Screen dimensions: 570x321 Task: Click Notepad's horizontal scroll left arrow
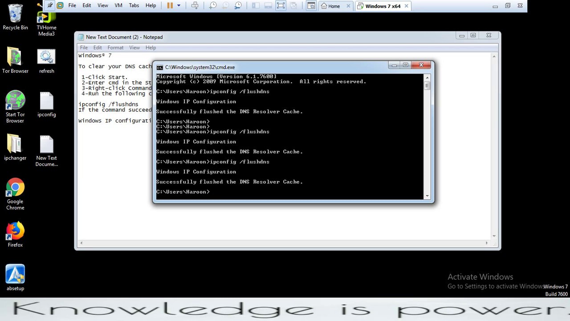coord(81,243)
